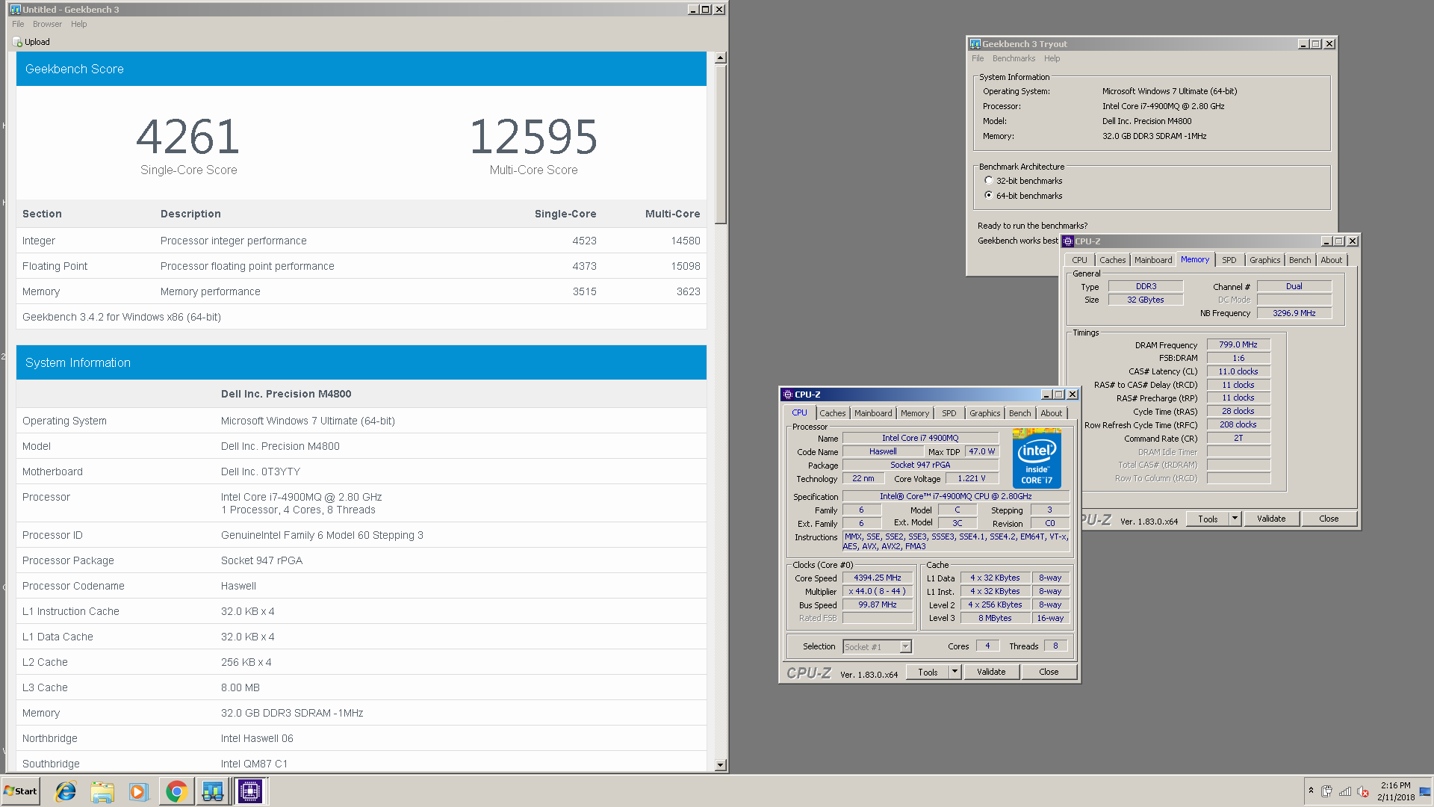Open Help menu in Untitled Geekbench window
Image resolution: width=1434 pixels, height=807 pixels.
[x=78, y=25]
